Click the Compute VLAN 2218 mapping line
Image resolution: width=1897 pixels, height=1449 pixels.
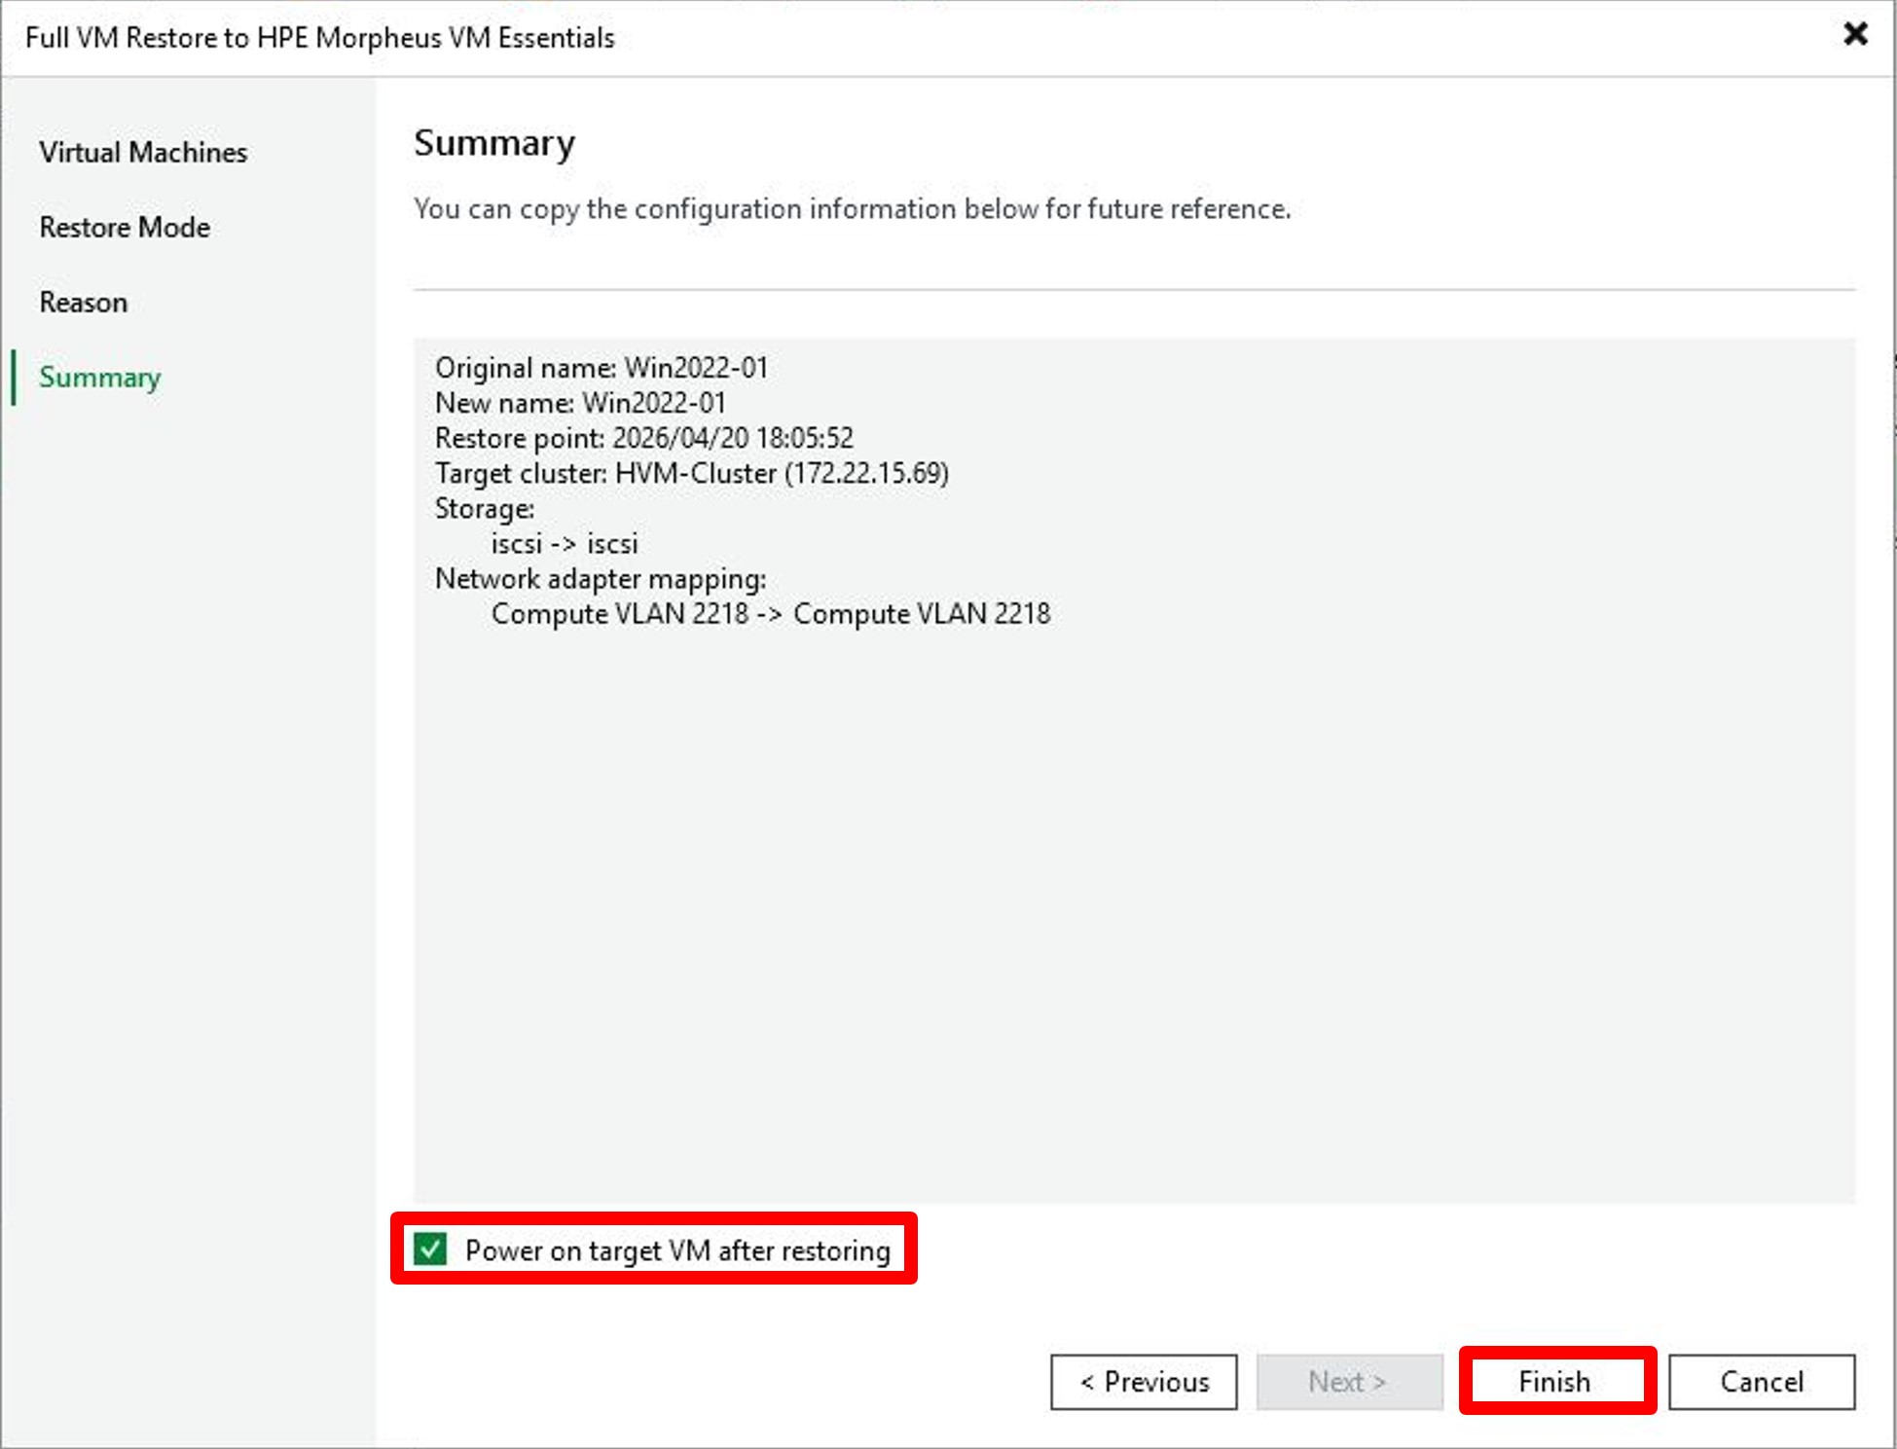pyautogui.click(x=771, y=614)
